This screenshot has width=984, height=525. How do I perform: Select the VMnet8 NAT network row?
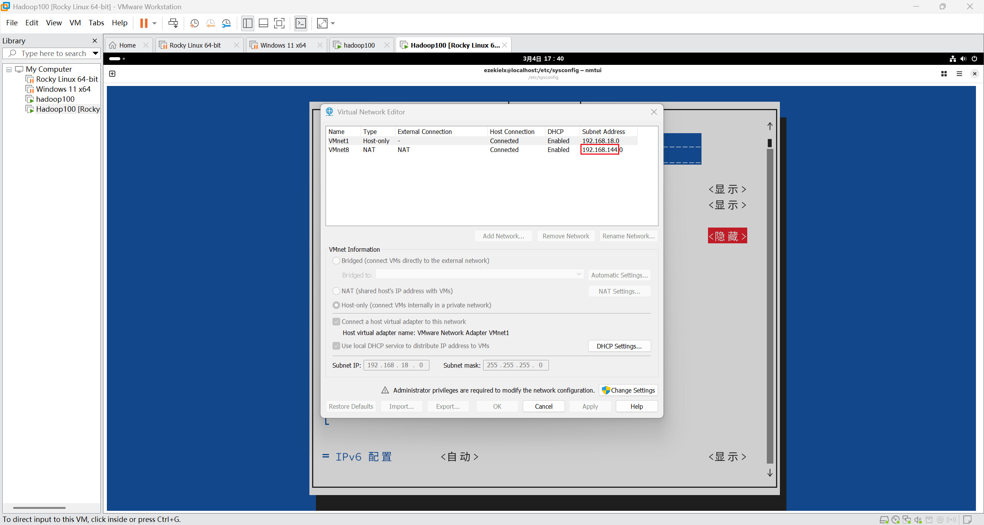(x=481, y=150)
